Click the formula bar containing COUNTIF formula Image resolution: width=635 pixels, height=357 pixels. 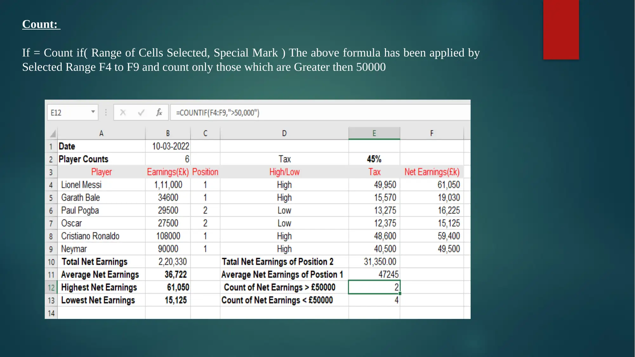(320, 113)
